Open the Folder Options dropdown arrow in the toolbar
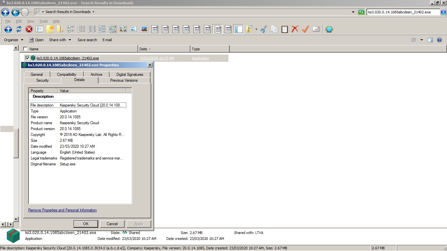Viewport: 447px width, 251px height. 256,29
